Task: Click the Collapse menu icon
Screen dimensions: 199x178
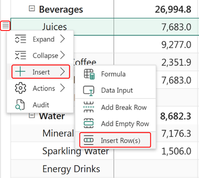Action: (x=21, y=55)
